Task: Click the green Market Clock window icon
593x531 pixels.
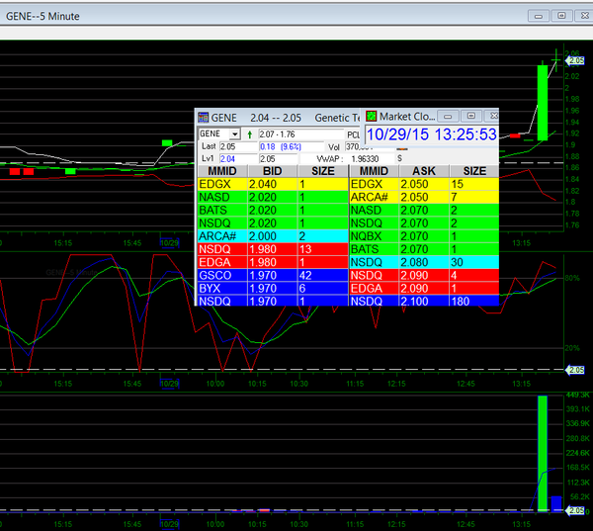Action: coord(372,116)
